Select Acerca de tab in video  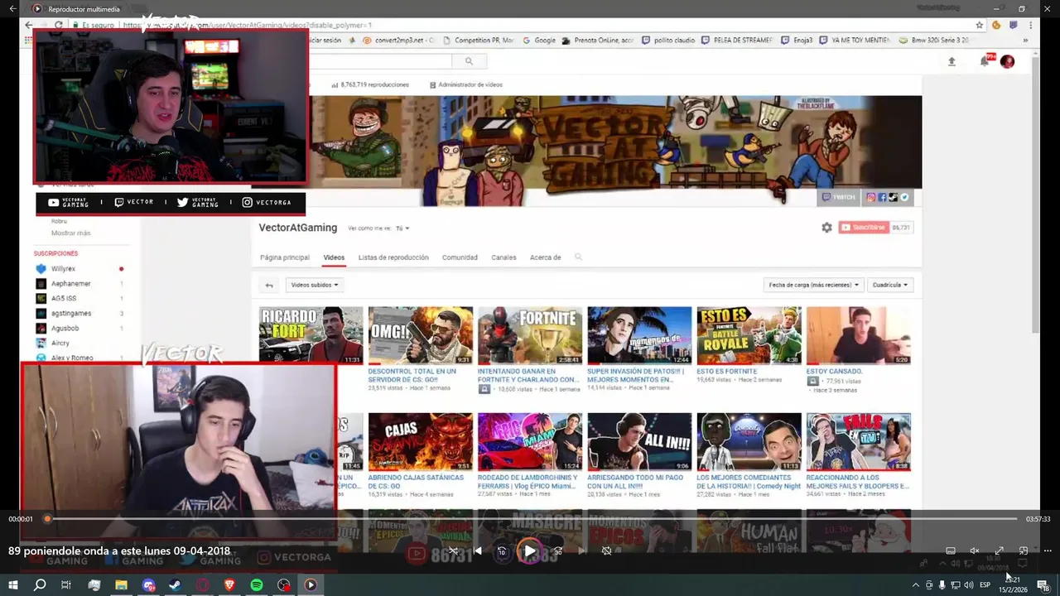coord(545,257)
